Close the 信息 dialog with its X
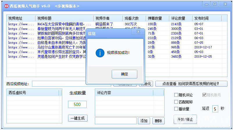This screenshot has width=233, height=130. coord(138,32)
